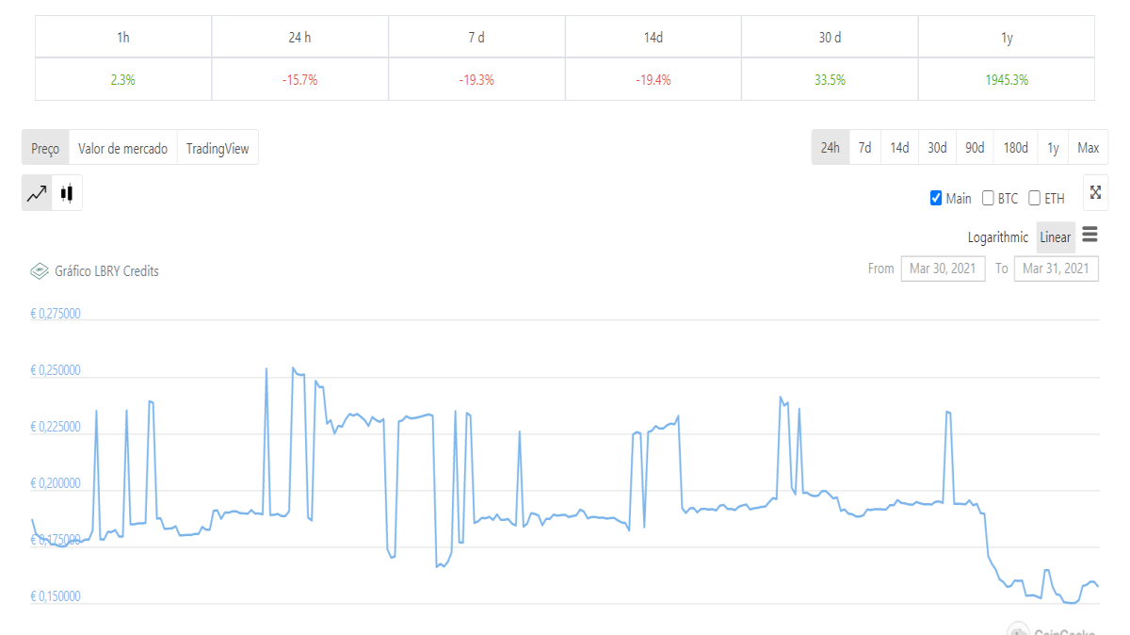Screen dimensions: 1130x635
Task: Click the 30 d column header in table
Action: point(830,38)
